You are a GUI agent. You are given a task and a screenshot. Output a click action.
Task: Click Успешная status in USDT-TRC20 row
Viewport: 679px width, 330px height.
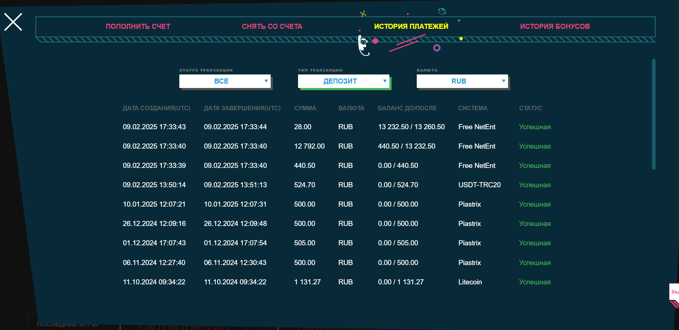coord(535,185)
